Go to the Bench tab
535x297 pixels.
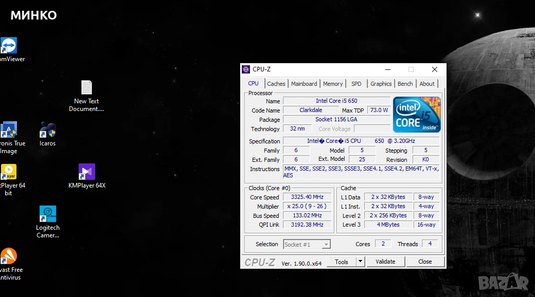(405, 84)
